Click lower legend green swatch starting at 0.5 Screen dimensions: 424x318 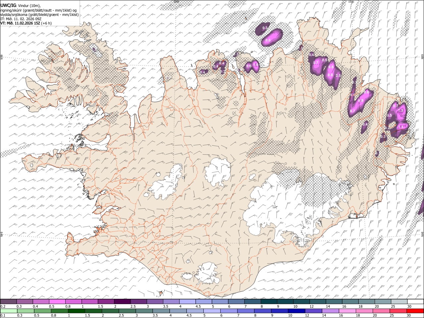[43, 311]
